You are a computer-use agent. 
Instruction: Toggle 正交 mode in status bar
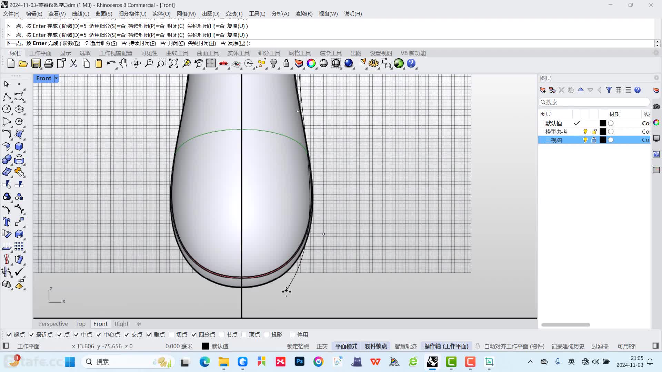tap(322, 346)
